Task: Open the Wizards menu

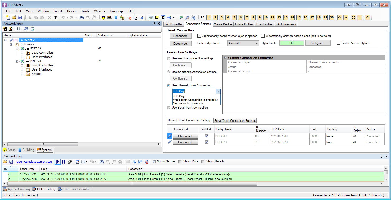Action: click(99, 11)
